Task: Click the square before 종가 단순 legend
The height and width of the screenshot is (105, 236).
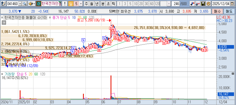Action: coord(50,17)
